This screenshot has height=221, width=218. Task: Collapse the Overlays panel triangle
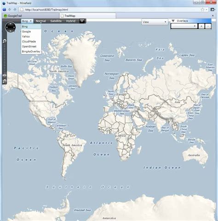[173, 21]
